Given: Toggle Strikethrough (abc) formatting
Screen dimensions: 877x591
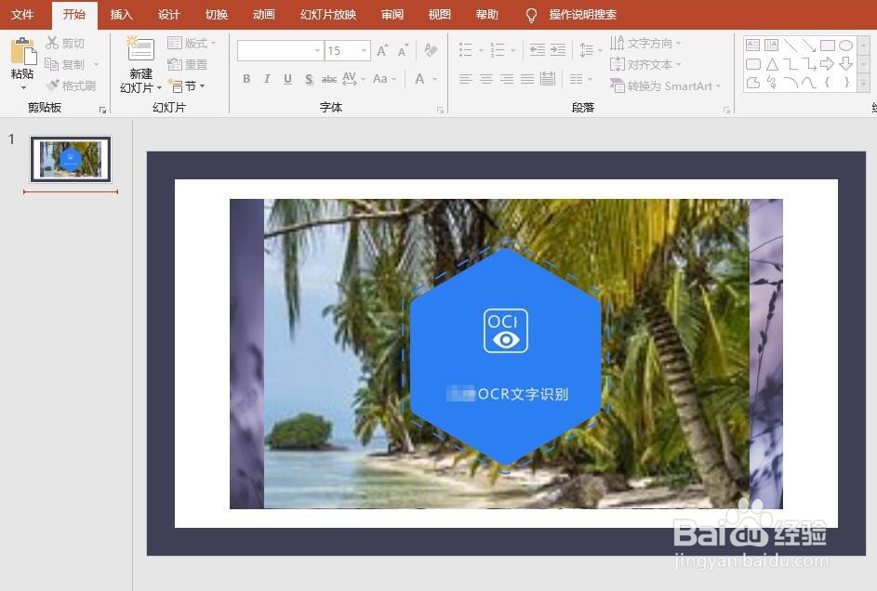Looking at the screenshot, I should tap(329, 79).
